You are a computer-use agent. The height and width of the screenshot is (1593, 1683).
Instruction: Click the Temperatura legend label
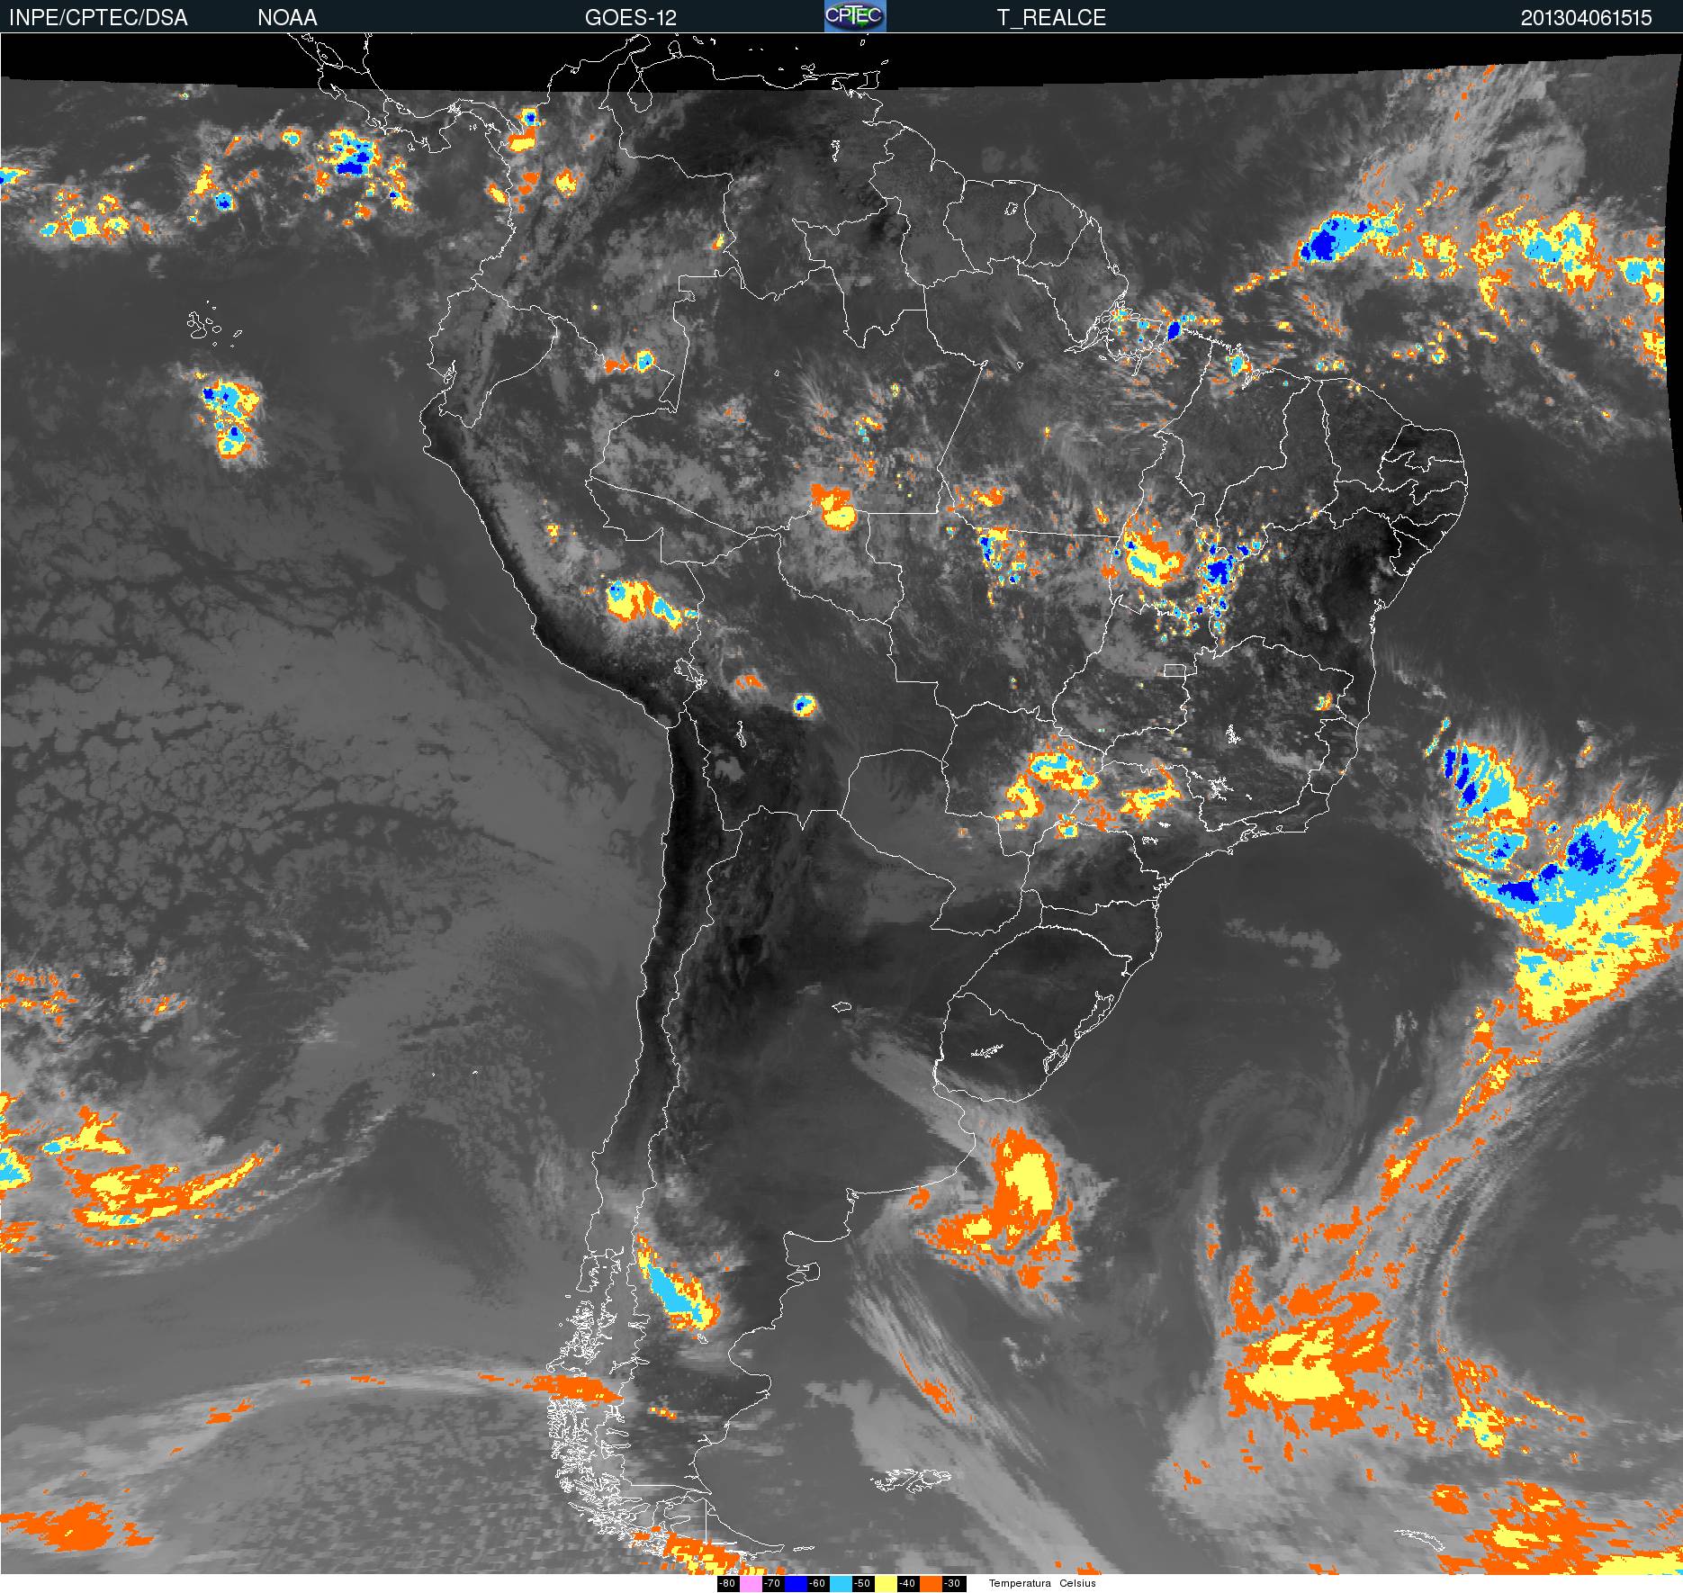(1020, 1583)
